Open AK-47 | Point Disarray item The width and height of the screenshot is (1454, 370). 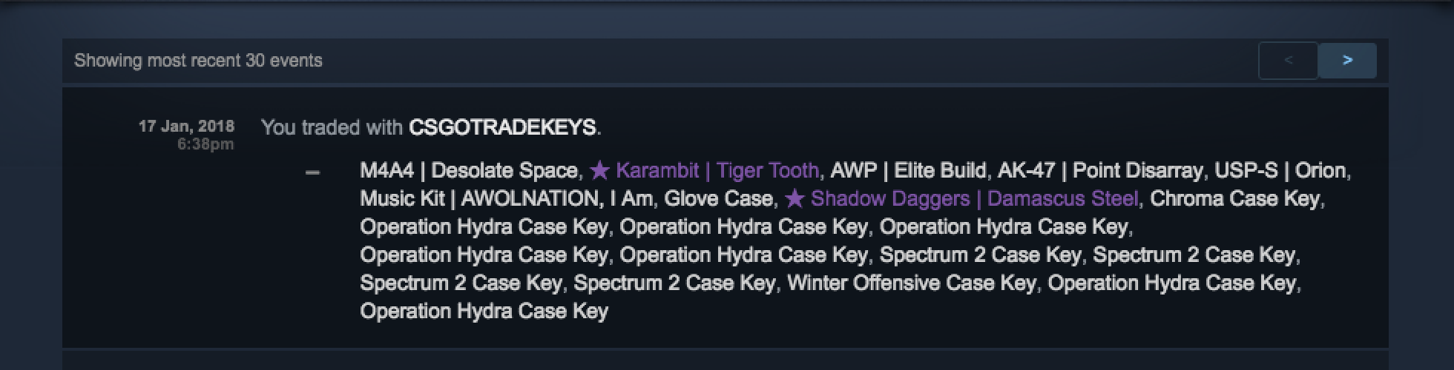tap(1099, 171)
